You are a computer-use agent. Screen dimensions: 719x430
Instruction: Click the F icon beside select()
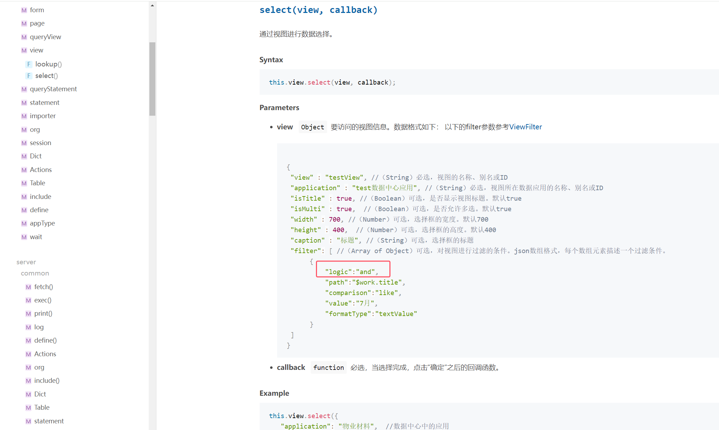(x=29, y=76)
